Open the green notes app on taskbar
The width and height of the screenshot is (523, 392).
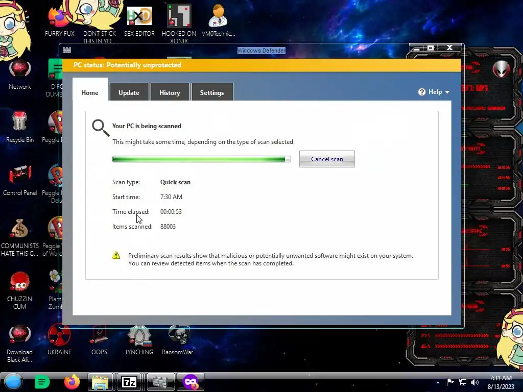[42, 382]
